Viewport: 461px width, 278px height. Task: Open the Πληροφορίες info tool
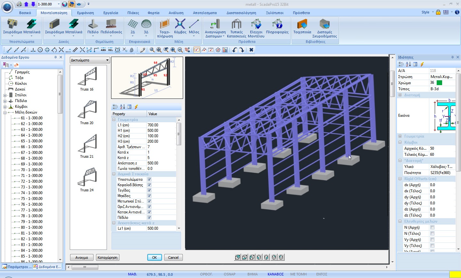point(277,27)
